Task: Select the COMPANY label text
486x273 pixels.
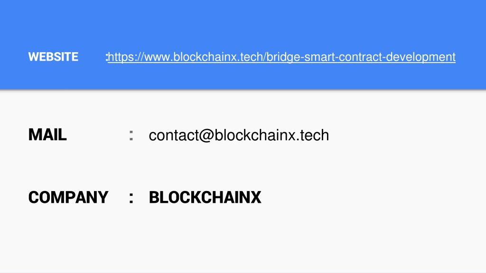Action: [x=68, y=198]
